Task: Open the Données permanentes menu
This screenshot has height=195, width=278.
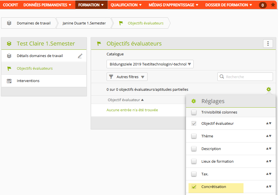Action: [x=47, y=5]
